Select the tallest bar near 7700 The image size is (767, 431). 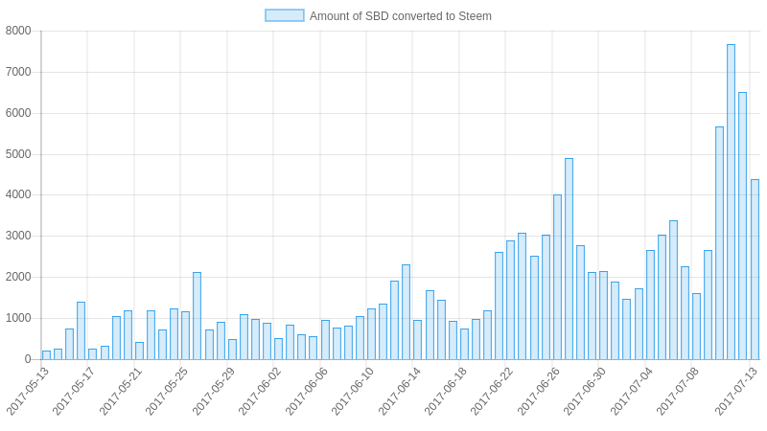pos(731,202)
